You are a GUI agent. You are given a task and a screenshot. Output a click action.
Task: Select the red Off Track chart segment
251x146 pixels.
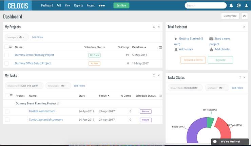click(224, 128)
